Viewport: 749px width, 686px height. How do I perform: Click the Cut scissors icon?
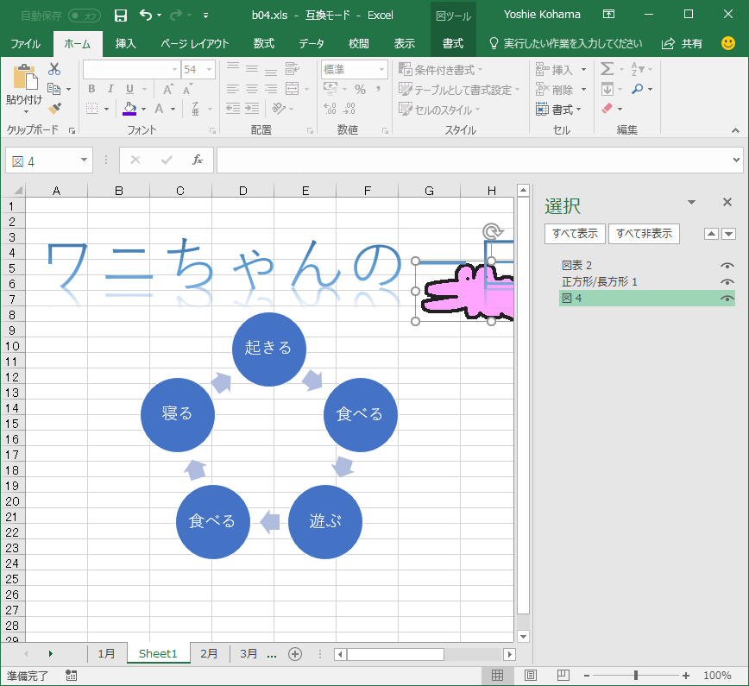tap(54, 69)
